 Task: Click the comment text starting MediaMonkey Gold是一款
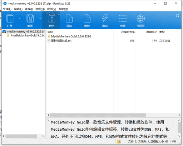[108, 122]
